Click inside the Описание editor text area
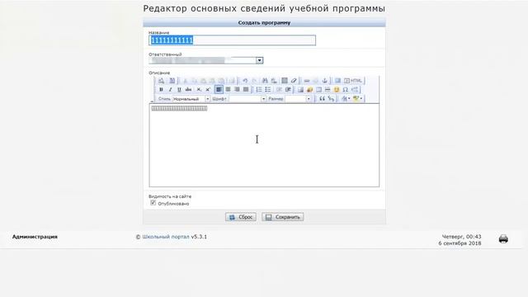This screenshot has width=528, height=297. point(264,145)
